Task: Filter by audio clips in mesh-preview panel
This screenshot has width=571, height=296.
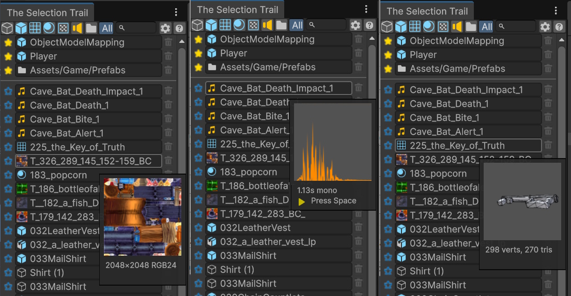Action: point(457,26)
